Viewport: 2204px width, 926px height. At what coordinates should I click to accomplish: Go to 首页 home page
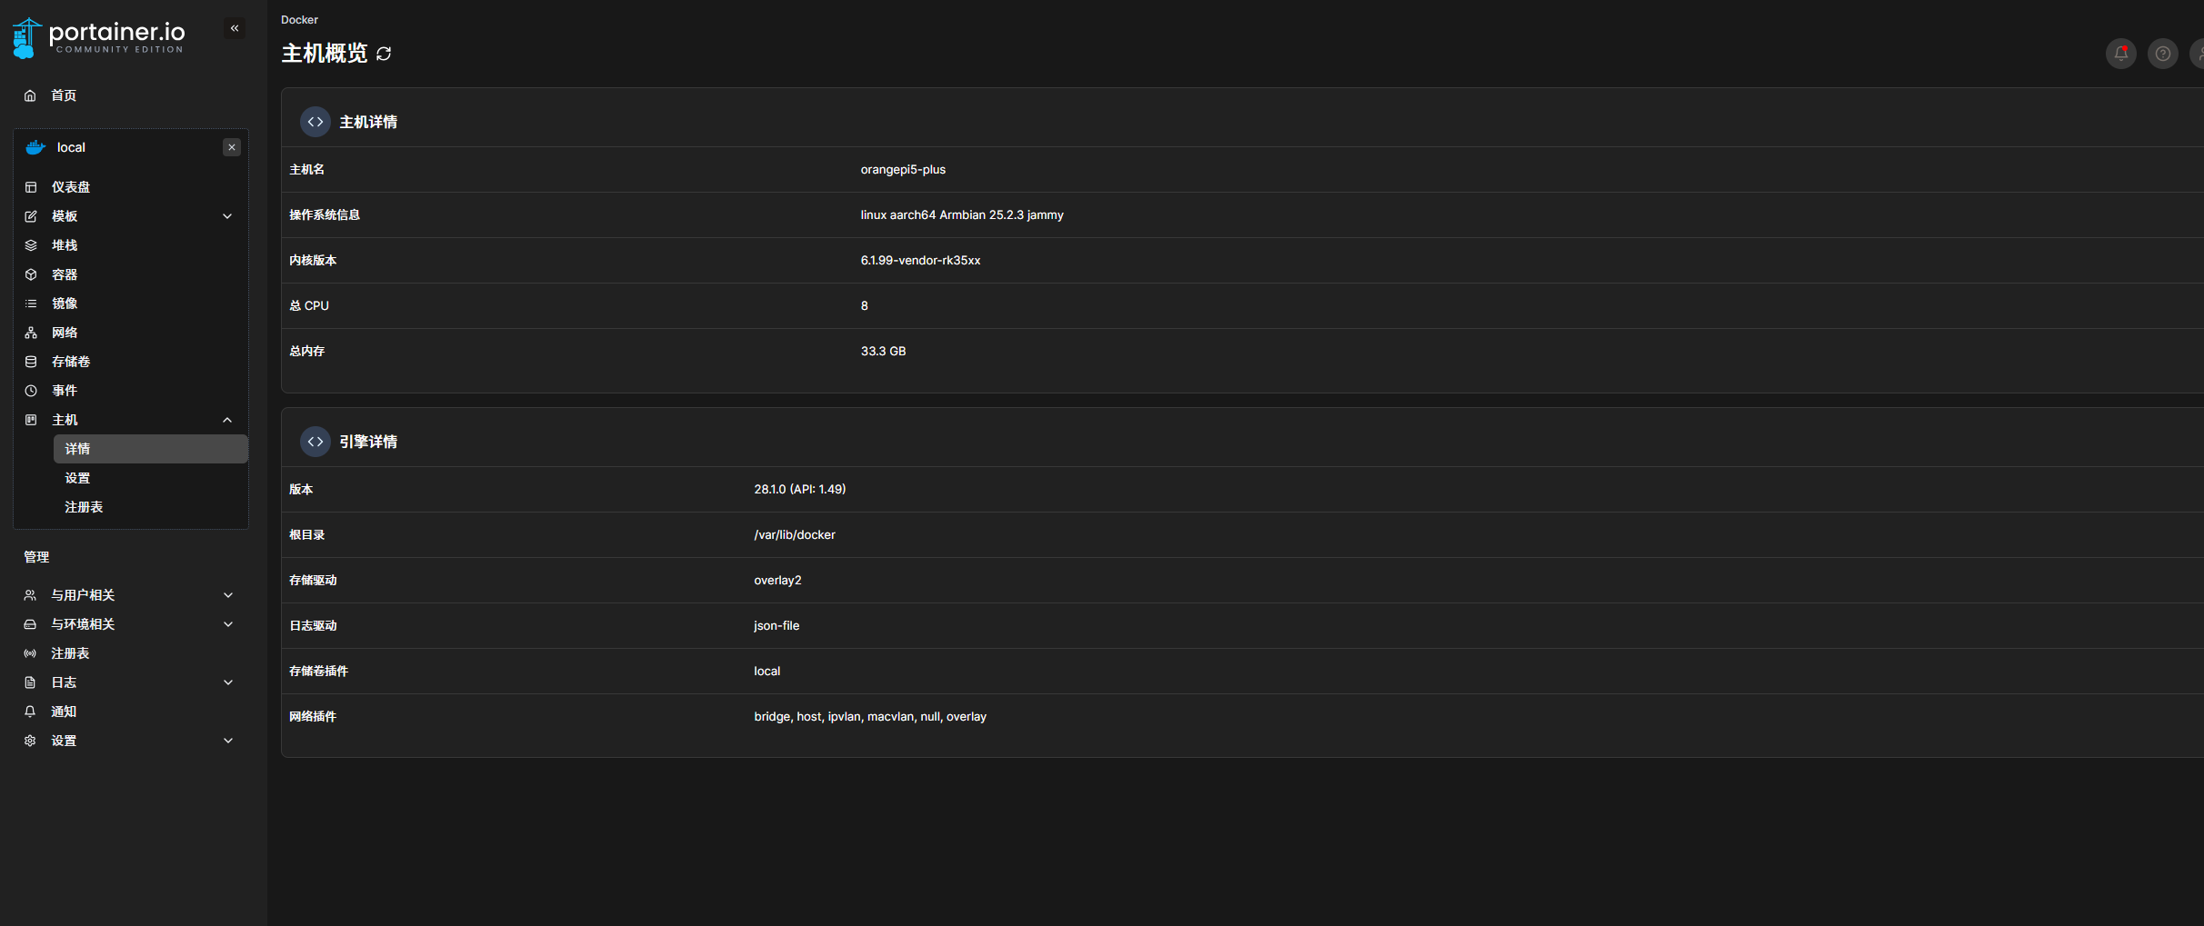pos(64,95)
